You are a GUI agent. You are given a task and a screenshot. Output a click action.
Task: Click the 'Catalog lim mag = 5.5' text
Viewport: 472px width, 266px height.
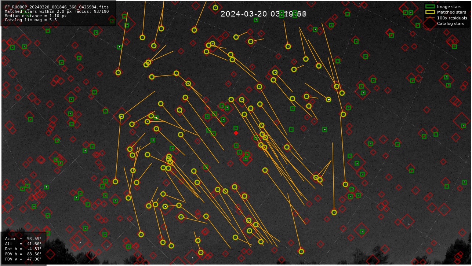31,20
